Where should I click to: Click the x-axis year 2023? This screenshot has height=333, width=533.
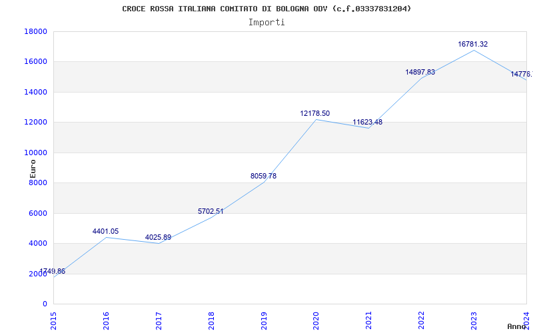[x=474, y=320]
